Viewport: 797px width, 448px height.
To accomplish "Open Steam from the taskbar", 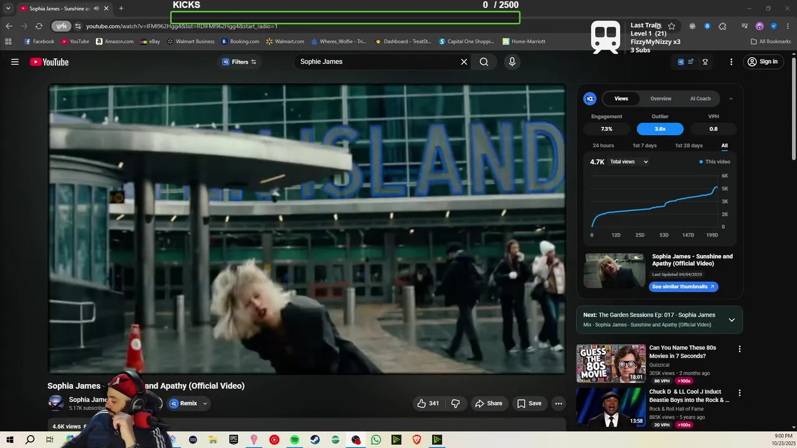I will (314, 439).
